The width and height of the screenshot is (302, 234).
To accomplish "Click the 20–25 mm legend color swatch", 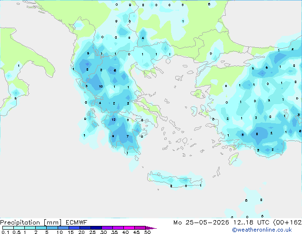I will click(x=85, y=228).
